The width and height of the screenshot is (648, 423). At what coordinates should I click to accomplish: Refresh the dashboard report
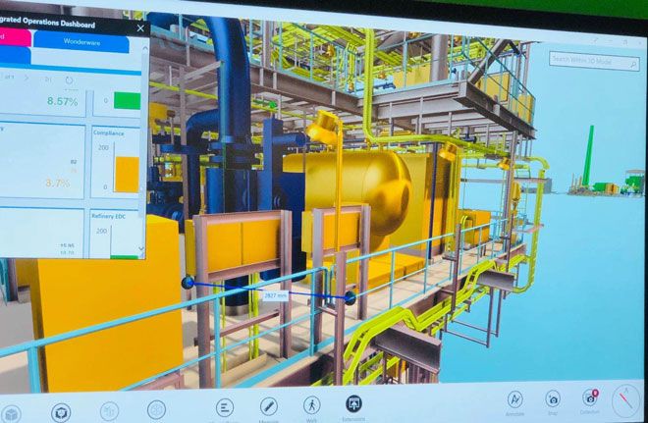click(69, 79)
